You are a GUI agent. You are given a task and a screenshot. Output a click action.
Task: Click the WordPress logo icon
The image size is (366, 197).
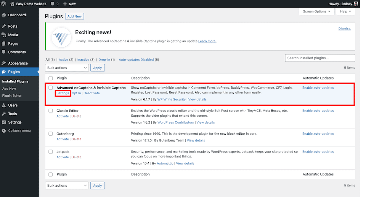pyautogui.click(x=4, y=4)
